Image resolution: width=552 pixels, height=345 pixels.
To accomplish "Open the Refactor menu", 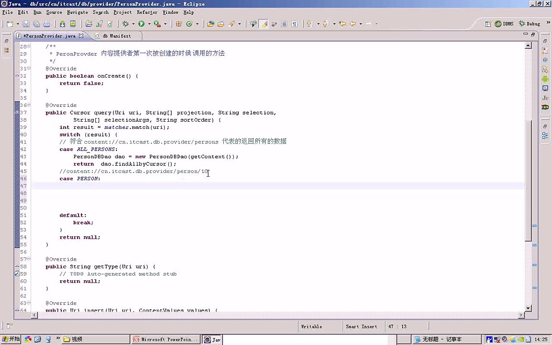I will pos(147,12).
